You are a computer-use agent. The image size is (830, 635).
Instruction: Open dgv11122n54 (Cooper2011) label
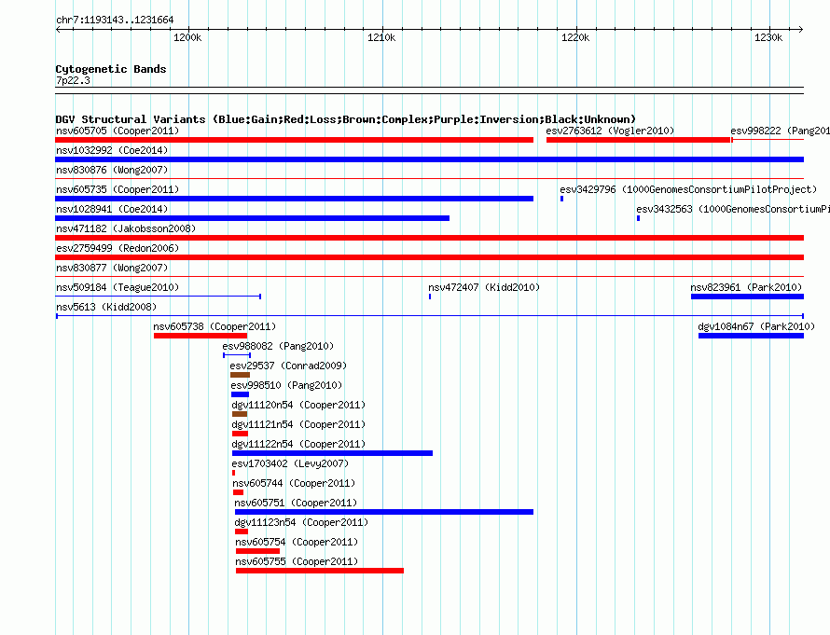click(298, 444)
